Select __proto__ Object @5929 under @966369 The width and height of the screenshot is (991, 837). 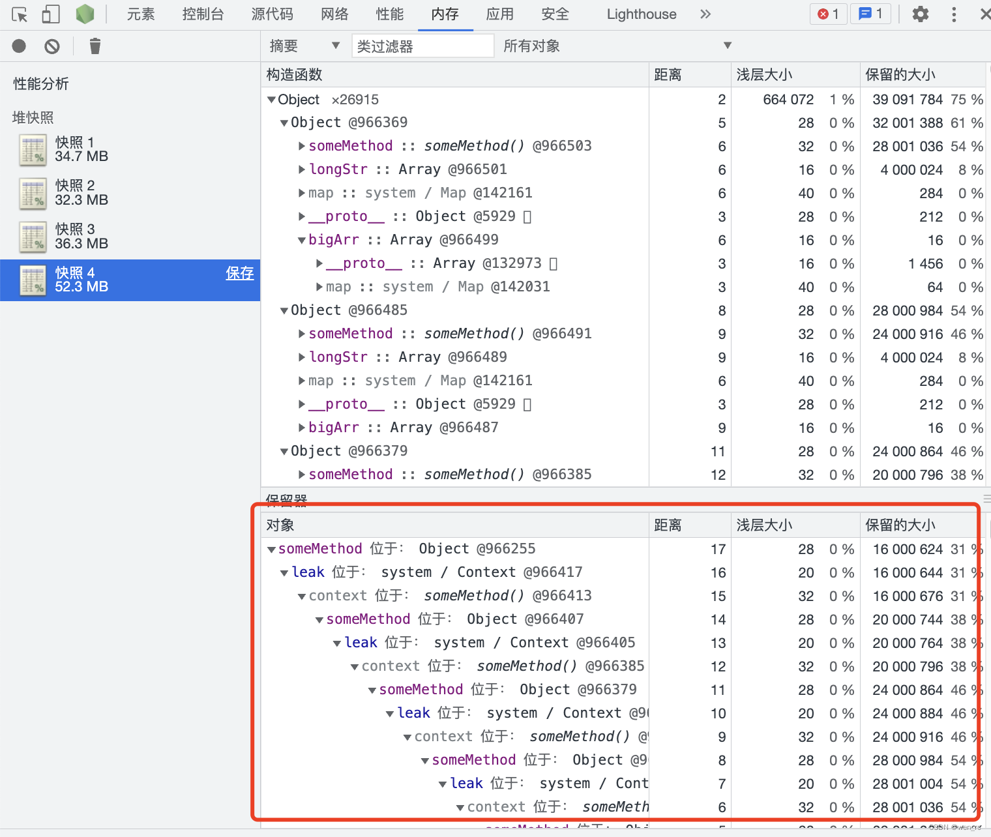pos(623,216)
